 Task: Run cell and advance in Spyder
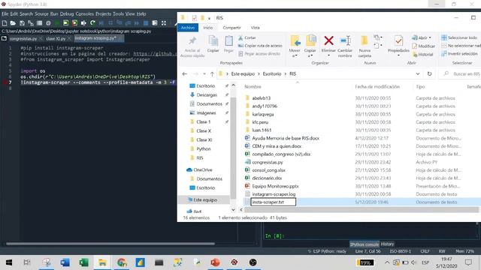(74, 23)
